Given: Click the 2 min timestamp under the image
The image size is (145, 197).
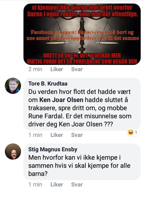Looking at the screenshot, I should pyautogui.click(x=35, y=69).
